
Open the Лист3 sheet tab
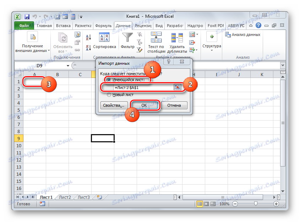84,197
